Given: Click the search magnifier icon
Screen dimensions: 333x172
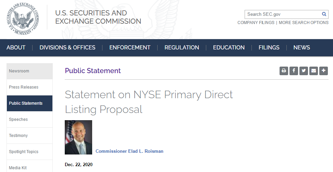Looking at the screenshot, I should coord(324,14).
